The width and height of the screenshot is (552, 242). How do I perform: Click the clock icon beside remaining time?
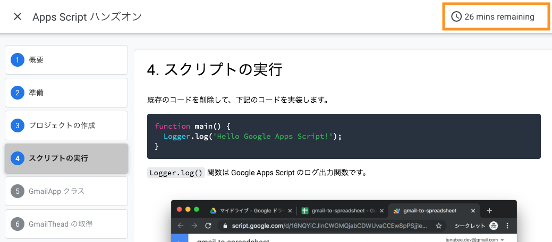(x=456, y=16)
